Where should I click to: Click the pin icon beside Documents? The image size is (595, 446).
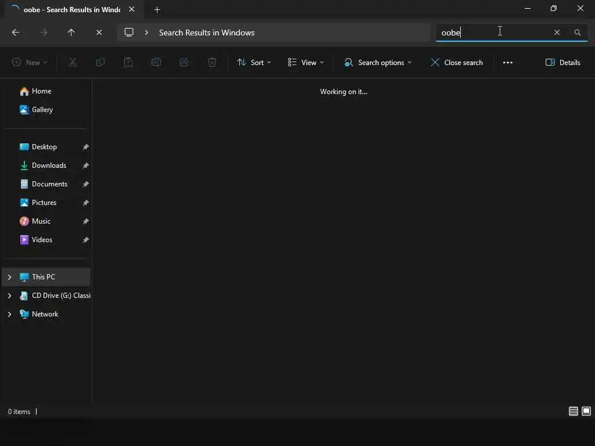click(86, 184)
